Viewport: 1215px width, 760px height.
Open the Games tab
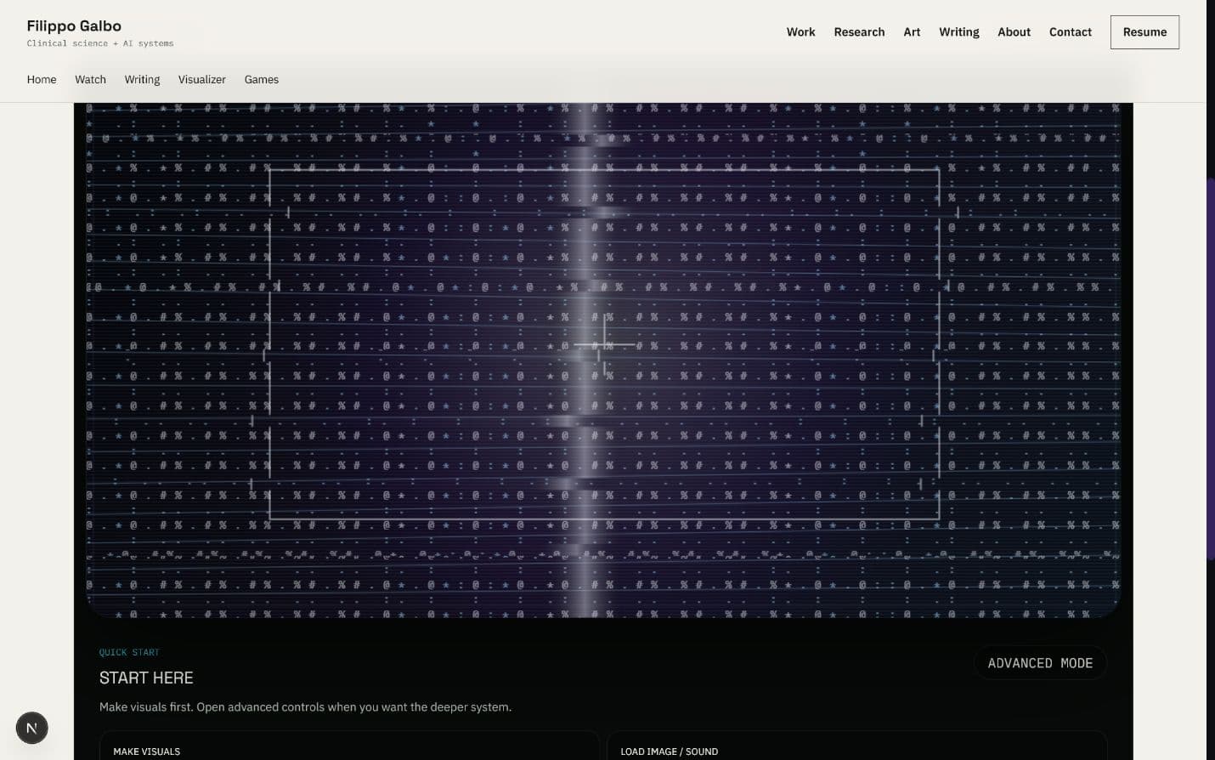[262, 79]
